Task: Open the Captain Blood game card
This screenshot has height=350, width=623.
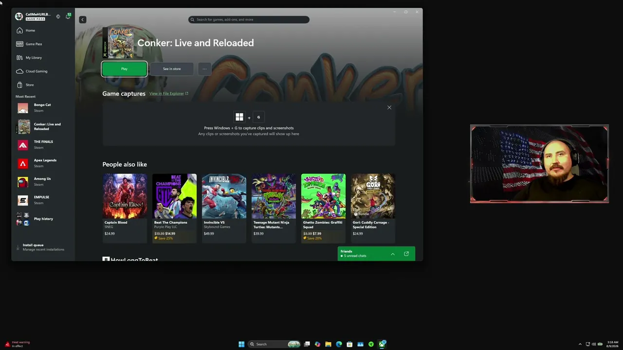Action: 125,208
